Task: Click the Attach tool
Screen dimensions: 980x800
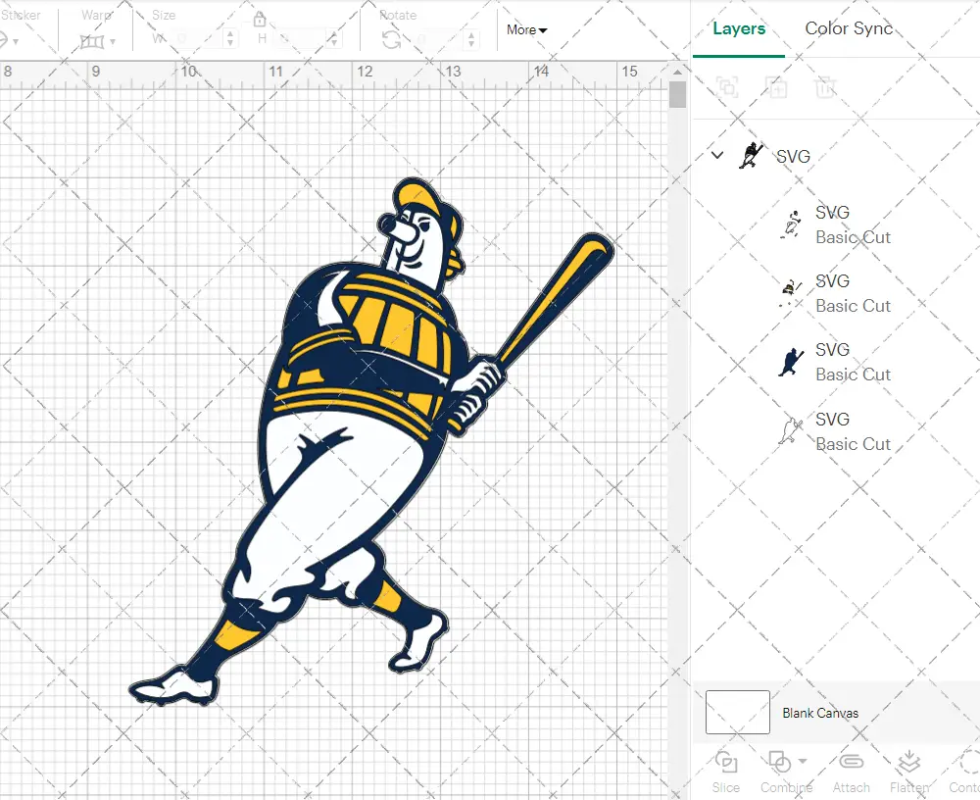Action: coord(851,772)
